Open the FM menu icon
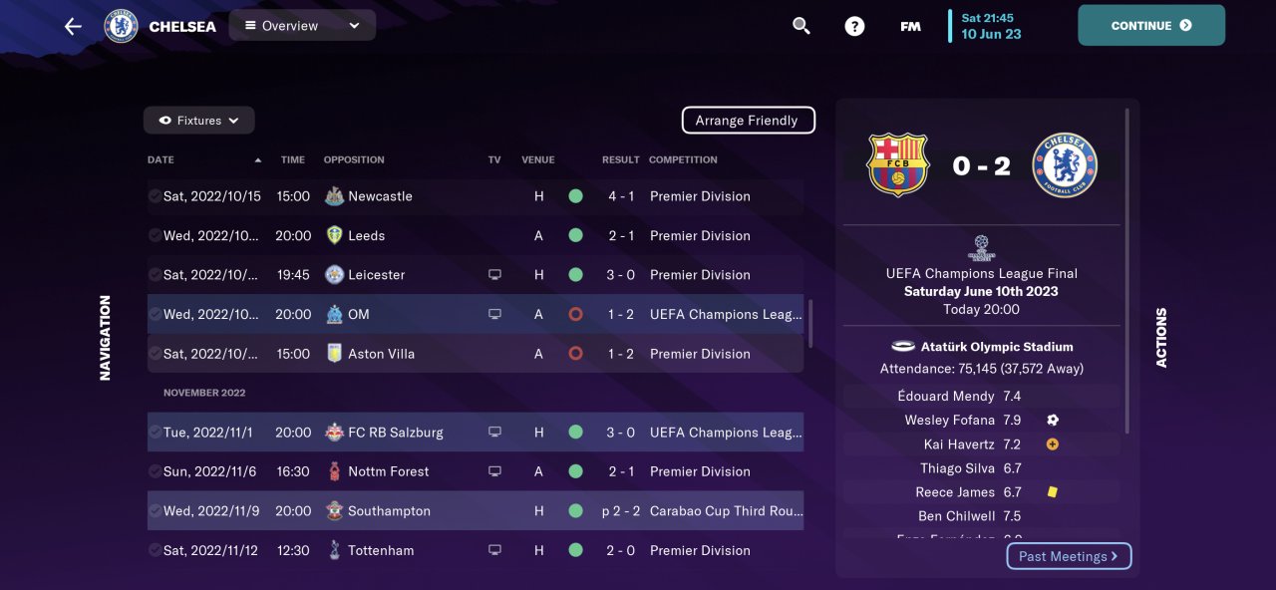Screen dimensions: 1276x590 click(x=910, y=26)
